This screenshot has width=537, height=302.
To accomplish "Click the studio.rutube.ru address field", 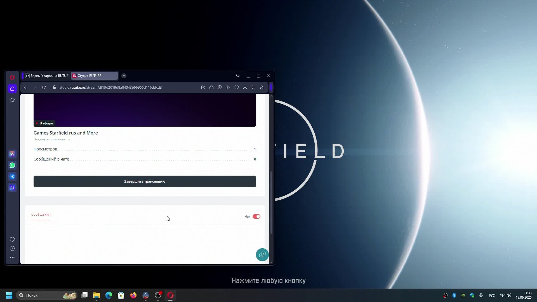I will 110,88.
